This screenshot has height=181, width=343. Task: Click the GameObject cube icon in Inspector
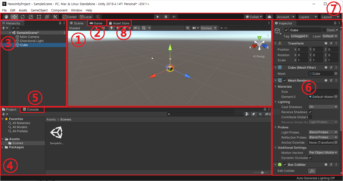pyautogui.click(x=277, y=31)
